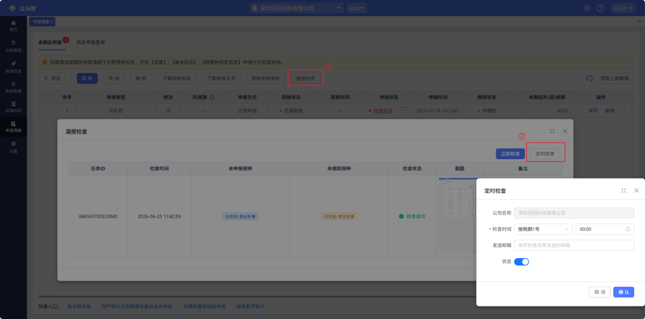This screenshot has height=319, width=645.
Task: Click the 定时检查 button
Action: (545, 154)
